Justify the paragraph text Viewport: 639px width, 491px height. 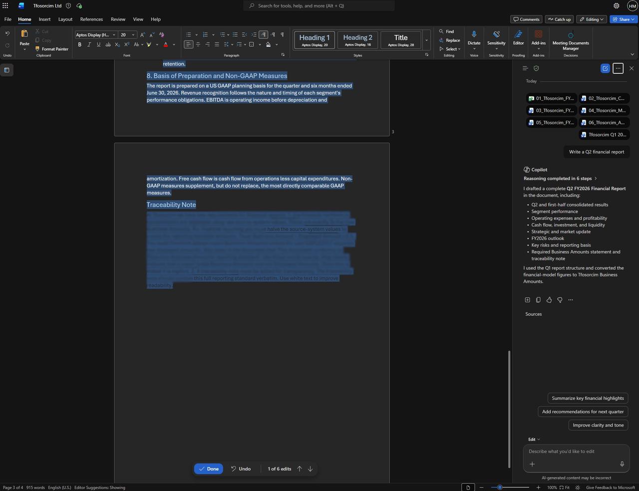217,44
